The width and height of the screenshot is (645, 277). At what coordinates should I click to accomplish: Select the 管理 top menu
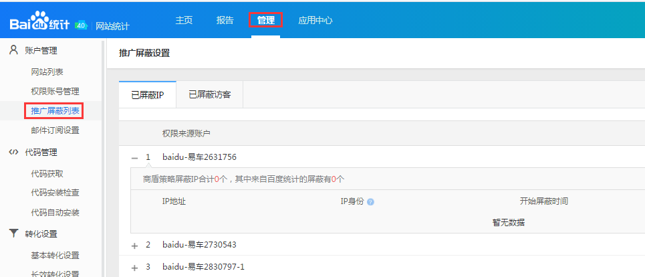pyautogui.click(x=265, y=20)
